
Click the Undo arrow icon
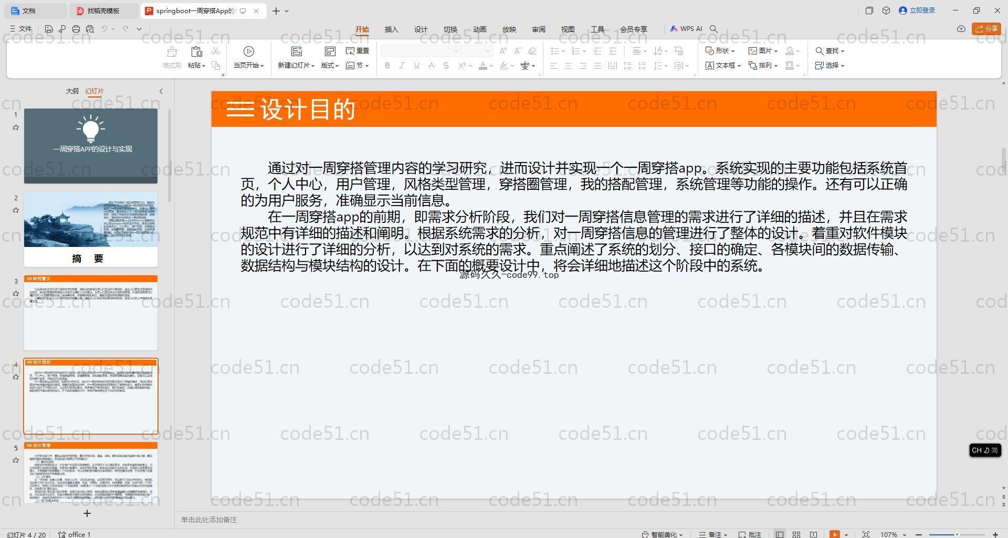[x=104, y=29]
